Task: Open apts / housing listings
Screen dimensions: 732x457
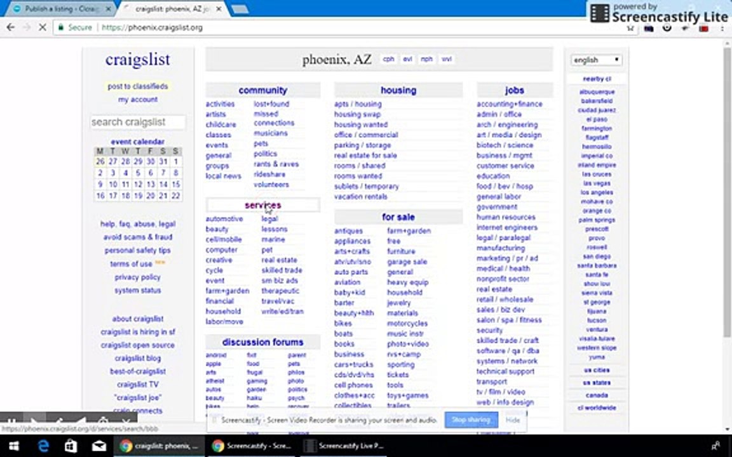Action: pos(358,104)
